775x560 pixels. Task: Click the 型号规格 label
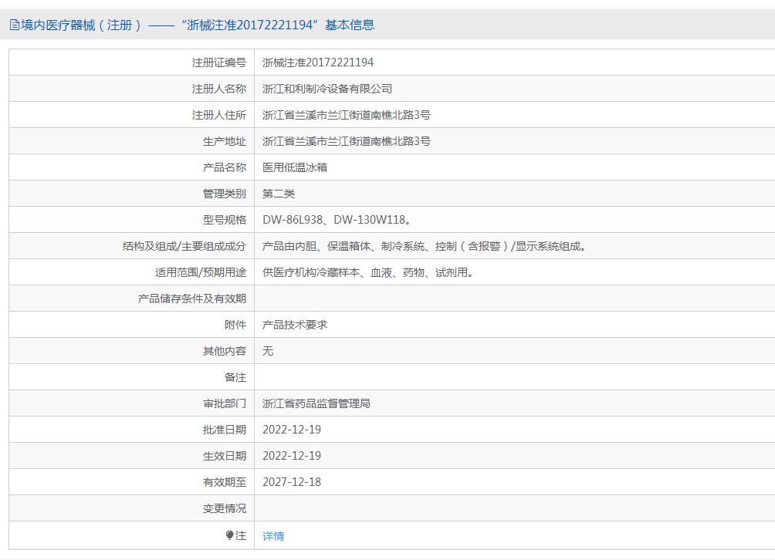click(x=225, y=220)
